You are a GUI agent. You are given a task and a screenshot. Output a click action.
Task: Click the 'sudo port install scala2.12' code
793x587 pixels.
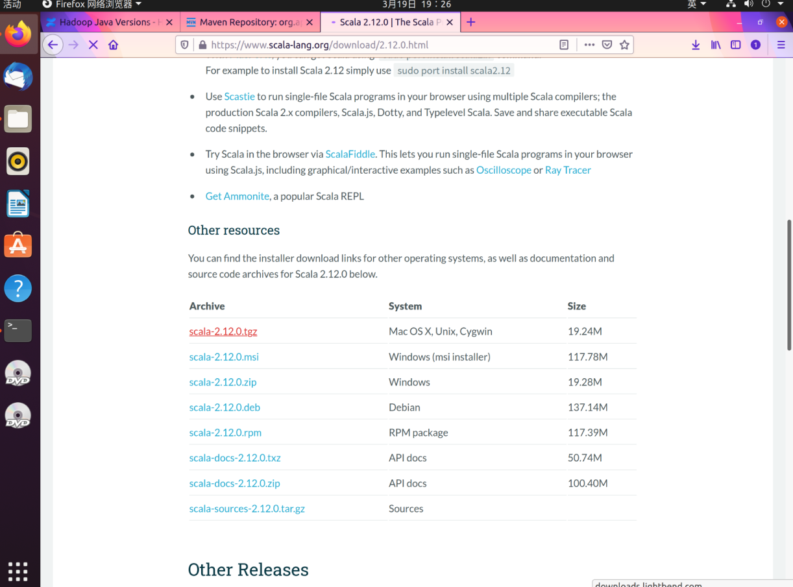454,70
